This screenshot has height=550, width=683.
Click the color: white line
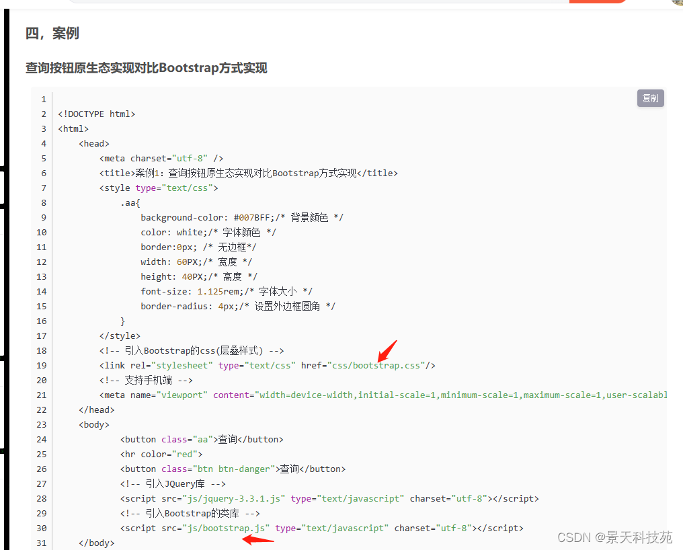click(208, 232)
